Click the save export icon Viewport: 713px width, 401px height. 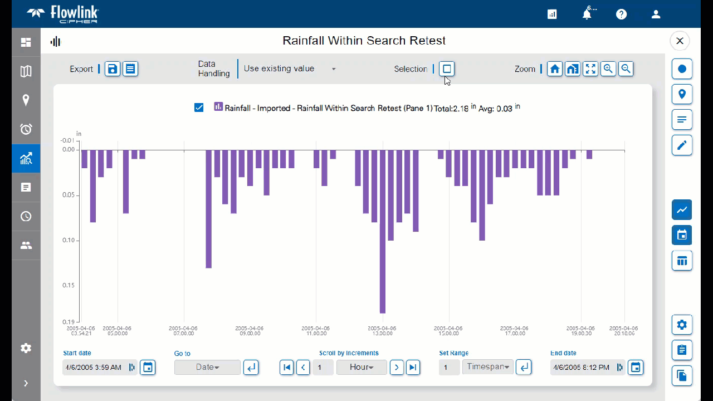pyautogui.click(x=113, y=69)
